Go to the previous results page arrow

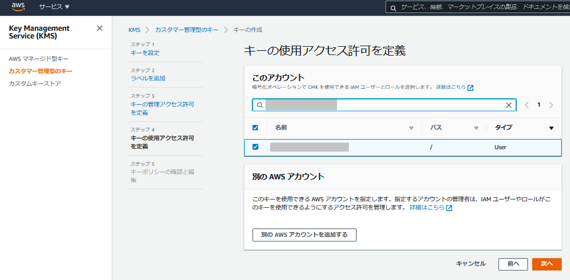526,105
